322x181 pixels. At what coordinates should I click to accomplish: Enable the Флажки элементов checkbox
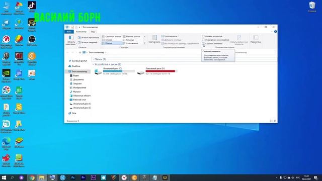pyautogui.click(x=203, y=36)
